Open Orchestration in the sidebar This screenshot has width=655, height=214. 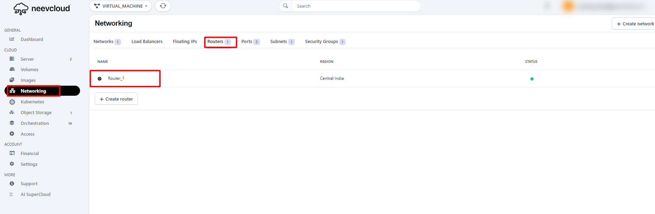pos(34,123)
